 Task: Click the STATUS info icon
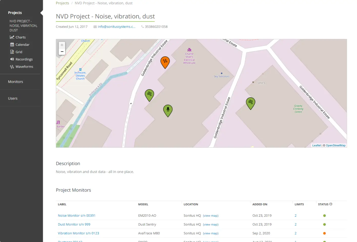[x=331, y=204]
